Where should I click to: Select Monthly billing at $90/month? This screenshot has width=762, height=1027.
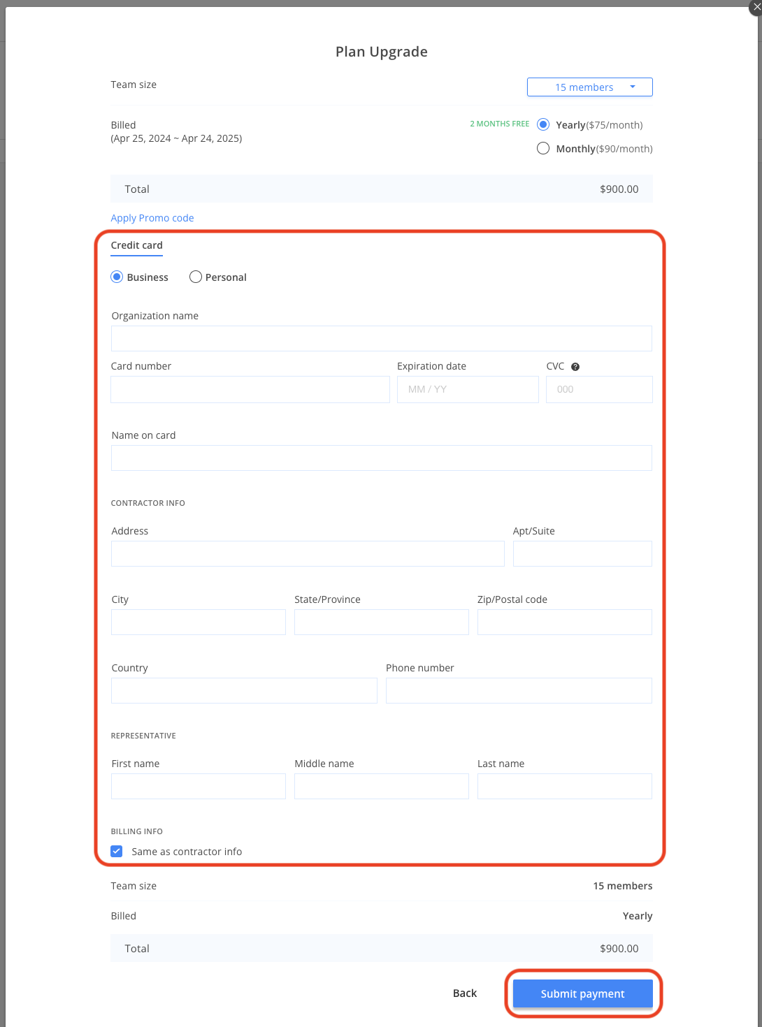pyautogui.click(x=543, y=148)
